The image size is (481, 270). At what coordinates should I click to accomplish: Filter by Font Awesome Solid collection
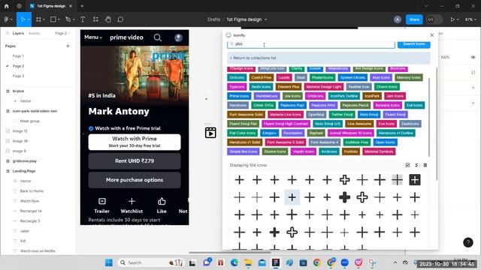[246, 115]
